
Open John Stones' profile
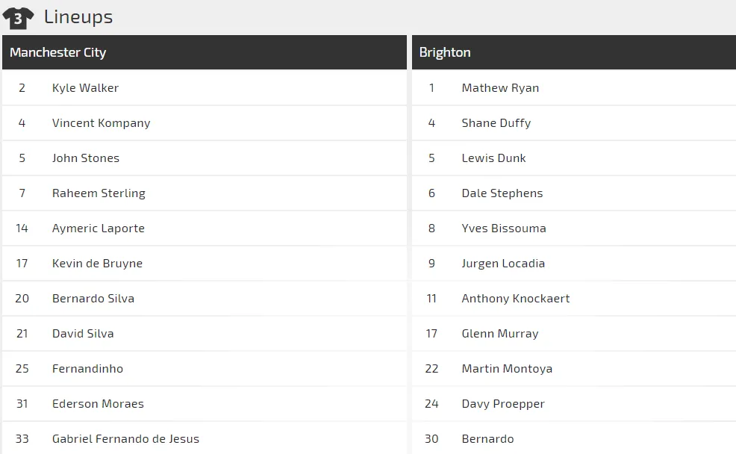click(x=86, y=158)
